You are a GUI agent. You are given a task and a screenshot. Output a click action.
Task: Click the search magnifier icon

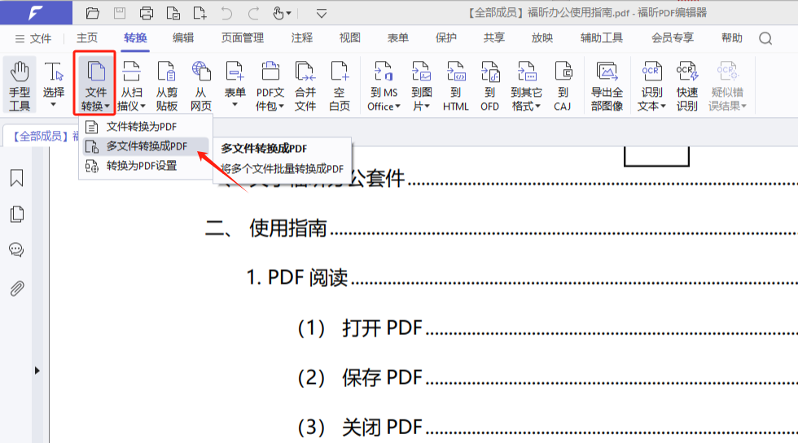[x=765, y=38]
